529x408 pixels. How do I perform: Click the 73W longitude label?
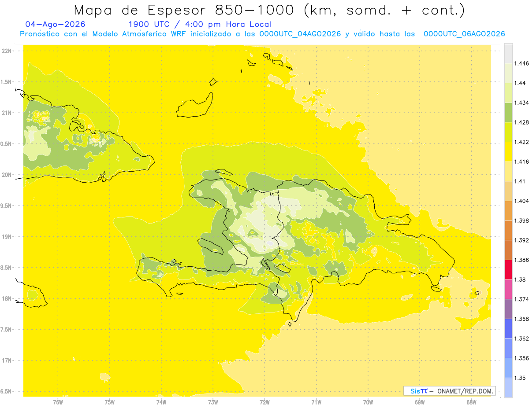213,402
